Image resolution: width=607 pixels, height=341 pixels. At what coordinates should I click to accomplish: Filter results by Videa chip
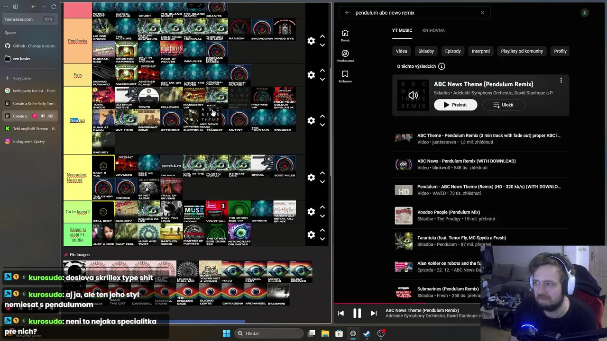401,51
